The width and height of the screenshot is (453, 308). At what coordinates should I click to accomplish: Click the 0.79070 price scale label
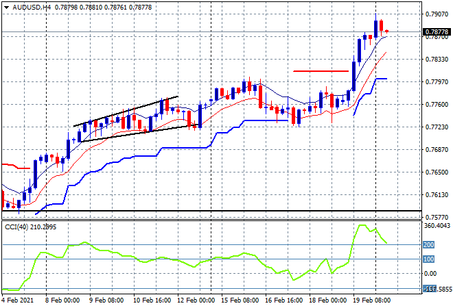(437, 14)
